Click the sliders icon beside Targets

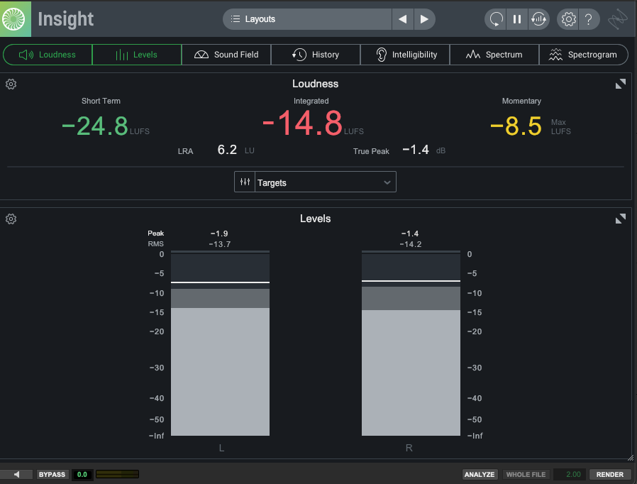click(x=245, y=182)
